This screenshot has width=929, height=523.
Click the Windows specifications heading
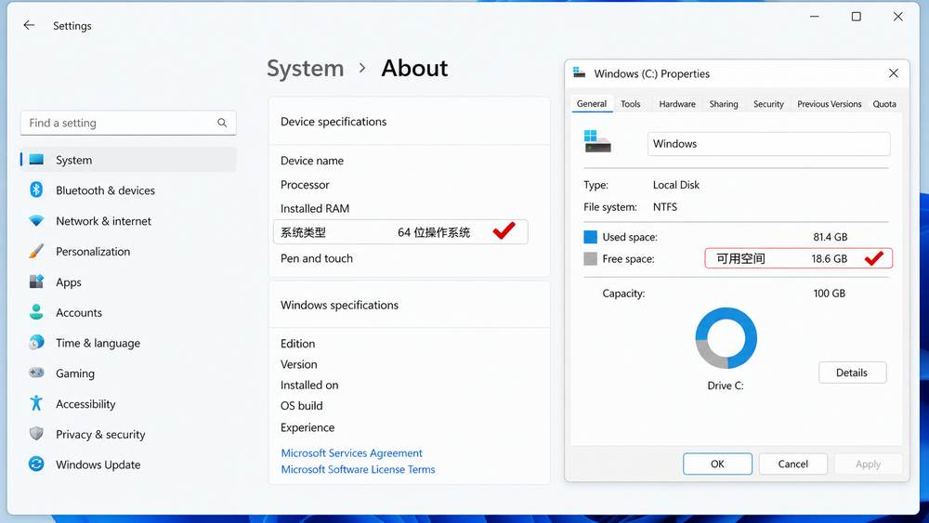click(x=339, y=305)
